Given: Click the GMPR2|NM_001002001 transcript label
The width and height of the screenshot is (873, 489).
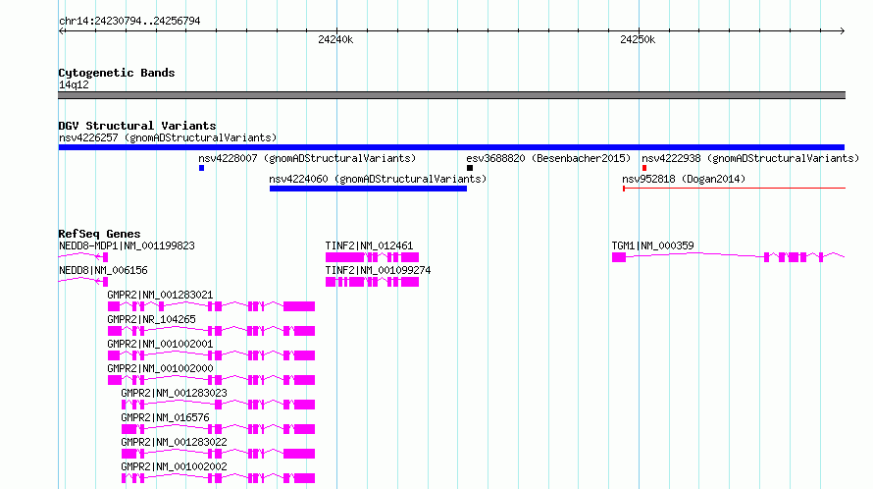Looking at the screenshot, I should pyautogui.click(x=160, y=344).
